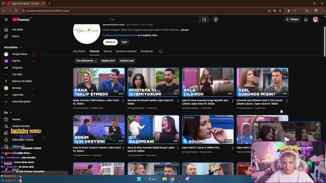Open channel Oynatma listeleri tab

126,51
